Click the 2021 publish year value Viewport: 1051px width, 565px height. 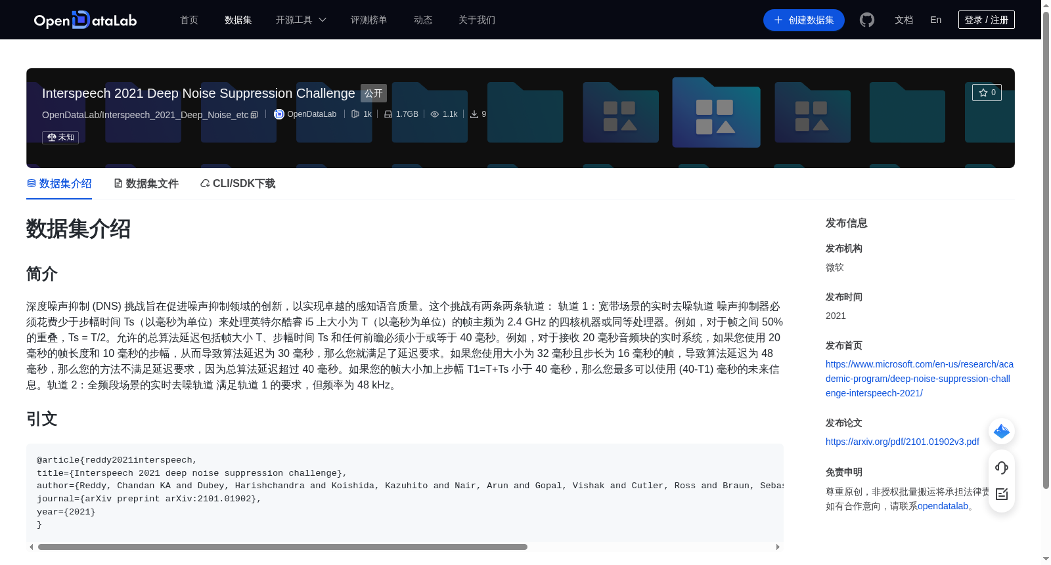click(x=836, y=316)
